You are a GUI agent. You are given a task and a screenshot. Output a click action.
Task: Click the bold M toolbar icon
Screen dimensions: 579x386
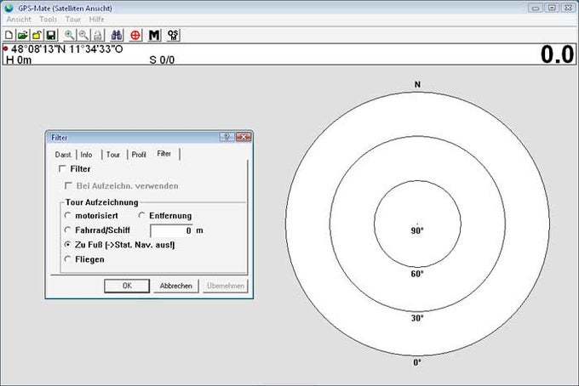pos(154,36)
